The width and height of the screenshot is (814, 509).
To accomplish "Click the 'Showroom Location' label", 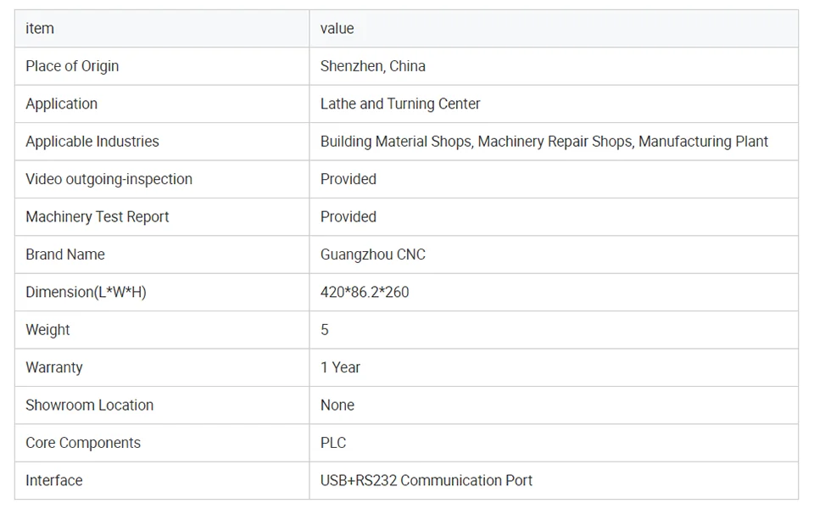I will pos(89,405).
